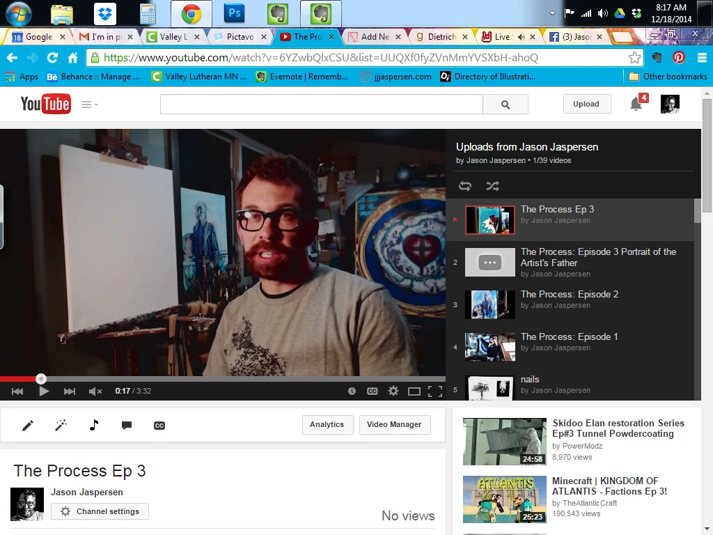Enable shuffle for the playlist
The image size is (713, 535).
click(x=492, y=186)
